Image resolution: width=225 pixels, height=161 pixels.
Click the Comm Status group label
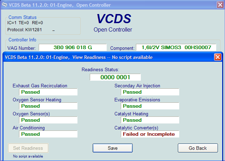pyautogui.click(x=23, y=17)
